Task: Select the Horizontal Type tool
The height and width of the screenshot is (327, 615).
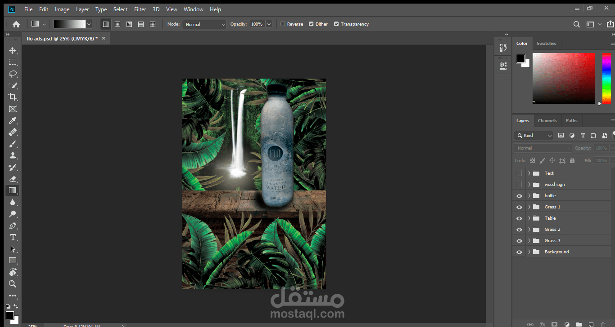Action: (x=13, y=237)
